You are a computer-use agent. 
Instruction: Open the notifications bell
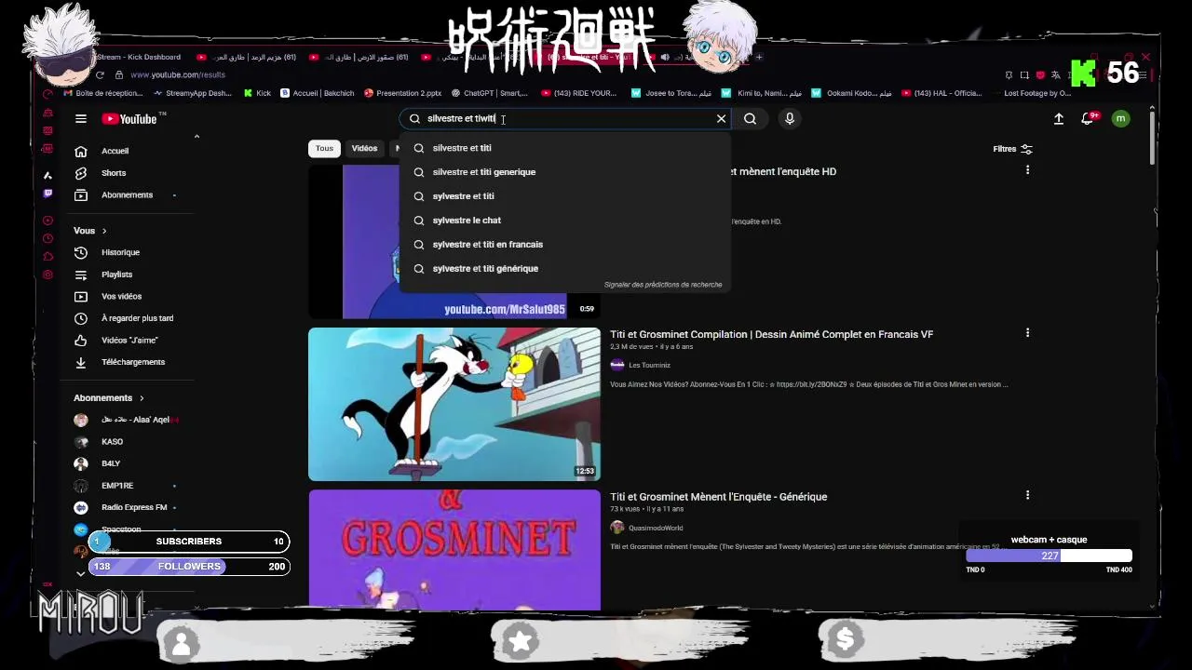pyautogui.click(x=1088, y=119)
